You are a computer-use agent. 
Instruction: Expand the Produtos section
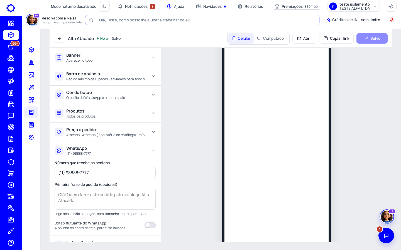coord(105,113)
